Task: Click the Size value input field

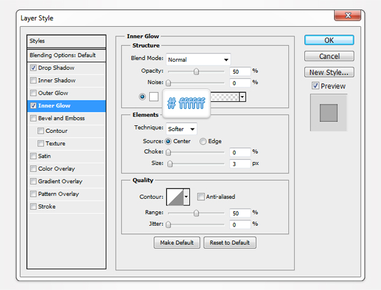Action: pyautogui.click(x=239, y=163)
